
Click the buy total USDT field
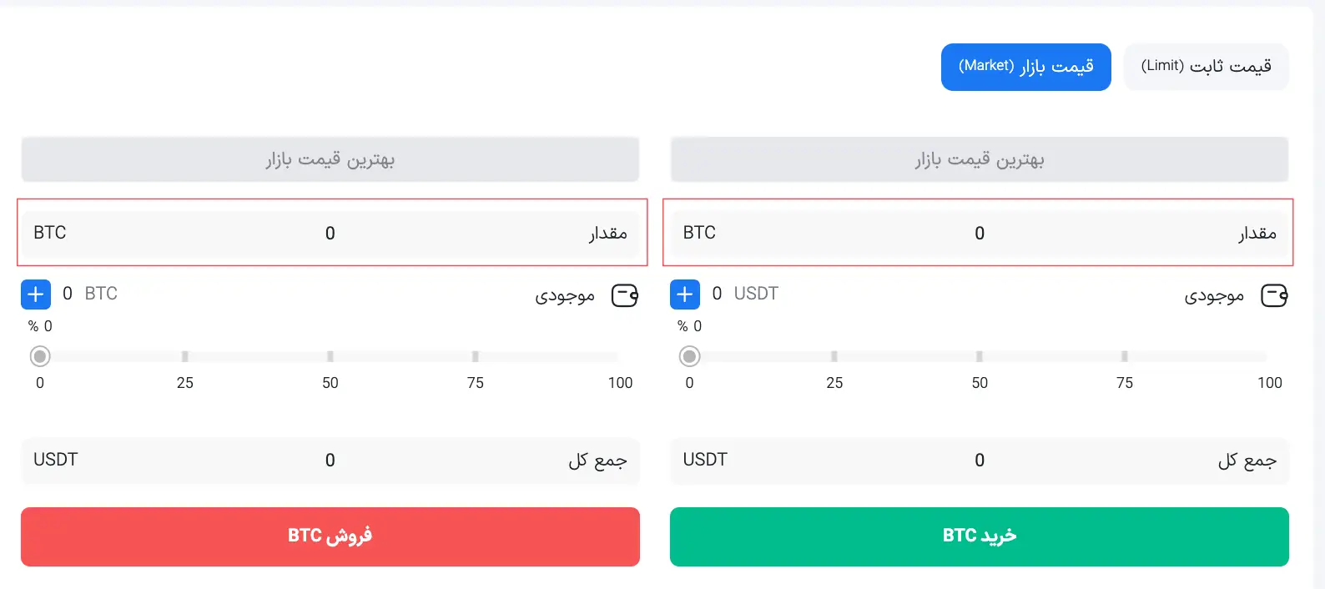tap(979, 461)
